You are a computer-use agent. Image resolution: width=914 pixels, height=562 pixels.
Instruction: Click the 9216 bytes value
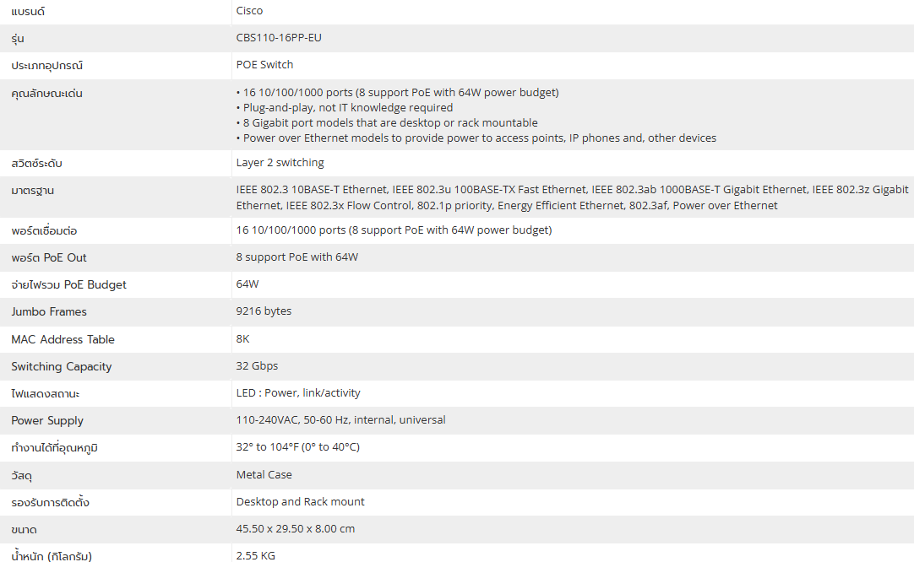click(x=264, y=311)
